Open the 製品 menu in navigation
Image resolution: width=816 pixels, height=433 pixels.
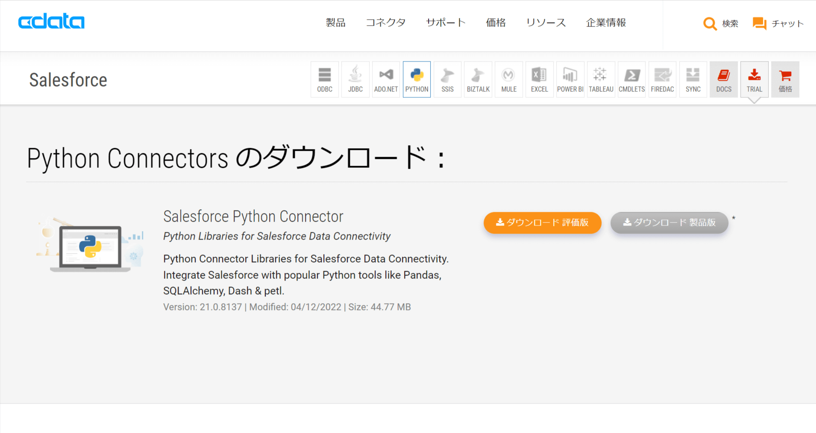(x=335, y=23)
